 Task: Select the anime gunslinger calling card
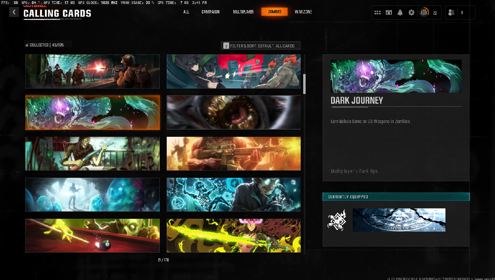coord(234,72)
